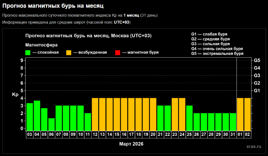Click the date label '08' on the axis
The image size is (268, 156).
(x=66, y=135)
